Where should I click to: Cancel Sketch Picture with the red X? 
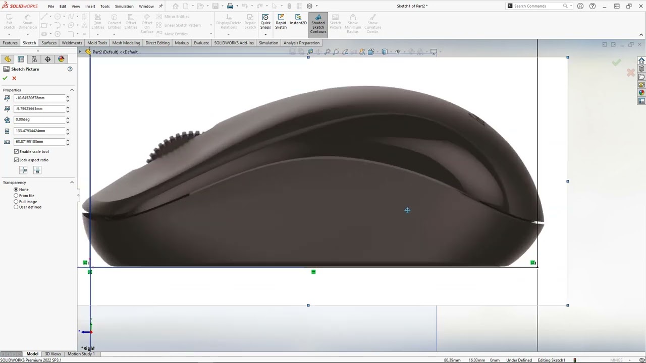(14, 78)
